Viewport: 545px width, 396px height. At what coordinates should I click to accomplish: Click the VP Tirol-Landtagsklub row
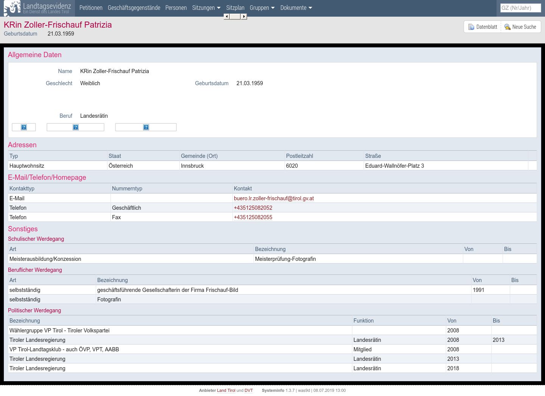pos(272,349)
